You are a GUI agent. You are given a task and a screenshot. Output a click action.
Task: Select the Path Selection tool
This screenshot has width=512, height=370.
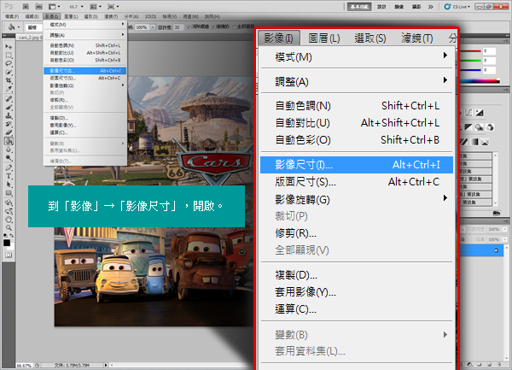tap(9, 185)
